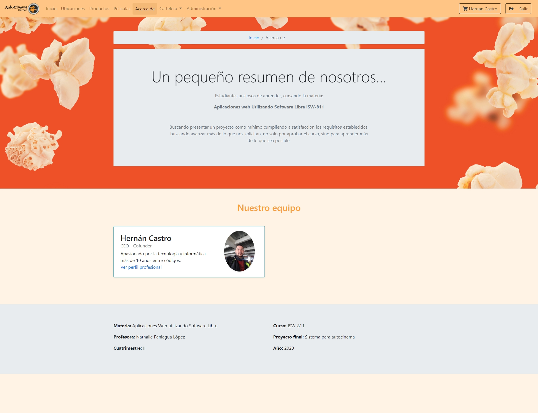The image size is (538, 413).
Task: Click the shopping cart icon
Action: [x=465, y=9]
